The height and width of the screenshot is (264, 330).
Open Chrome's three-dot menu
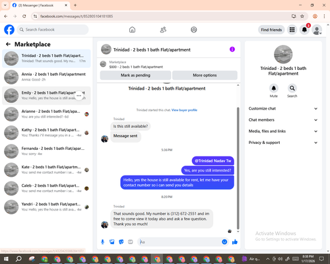click(324, 16)
